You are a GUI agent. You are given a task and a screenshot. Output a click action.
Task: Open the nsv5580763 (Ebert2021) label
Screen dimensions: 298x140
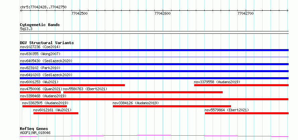[x=85, y=89]
